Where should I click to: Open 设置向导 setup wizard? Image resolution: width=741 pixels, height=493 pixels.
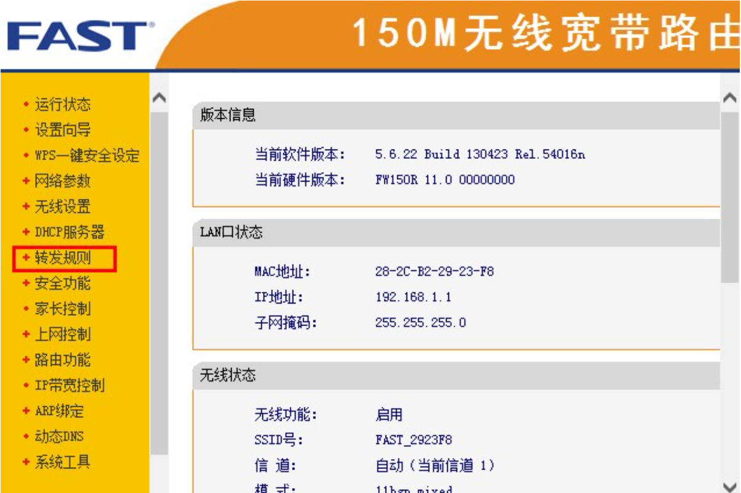point(62,130)
